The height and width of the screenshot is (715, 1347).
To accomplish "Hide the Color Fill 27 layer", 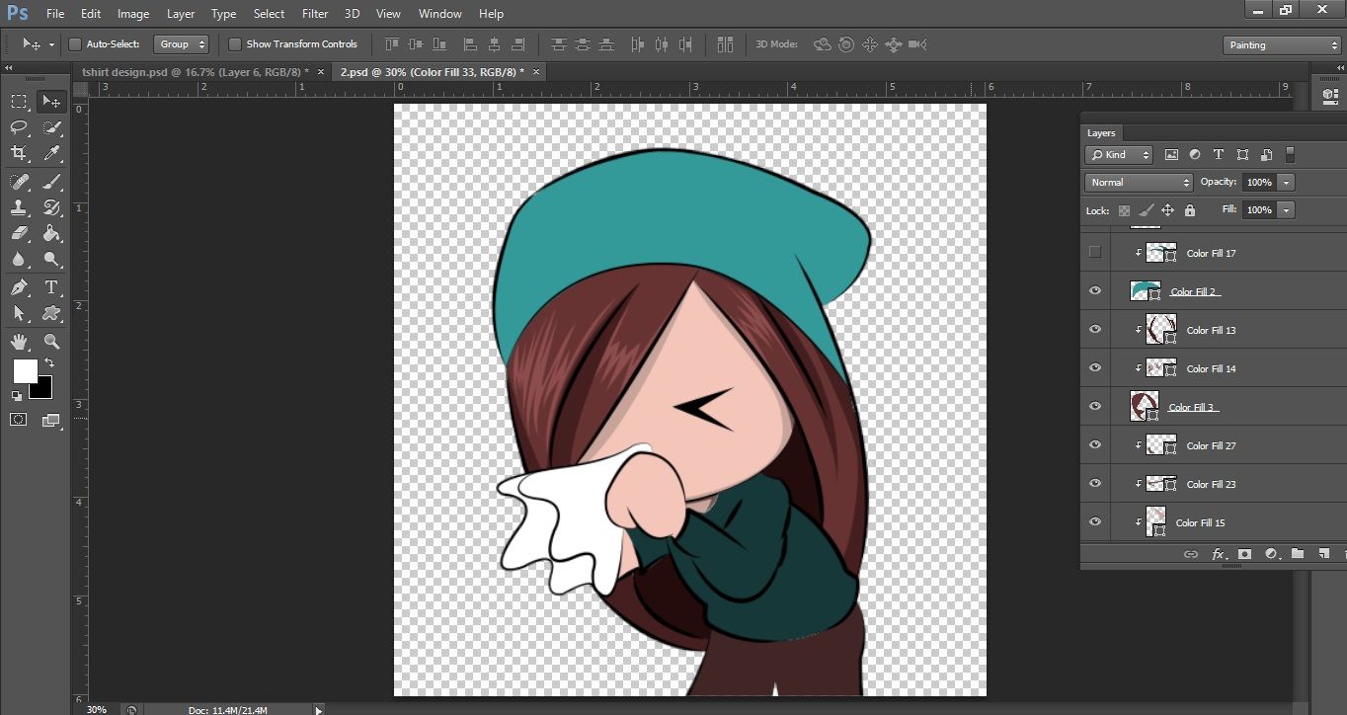I will pos(1094,444).
